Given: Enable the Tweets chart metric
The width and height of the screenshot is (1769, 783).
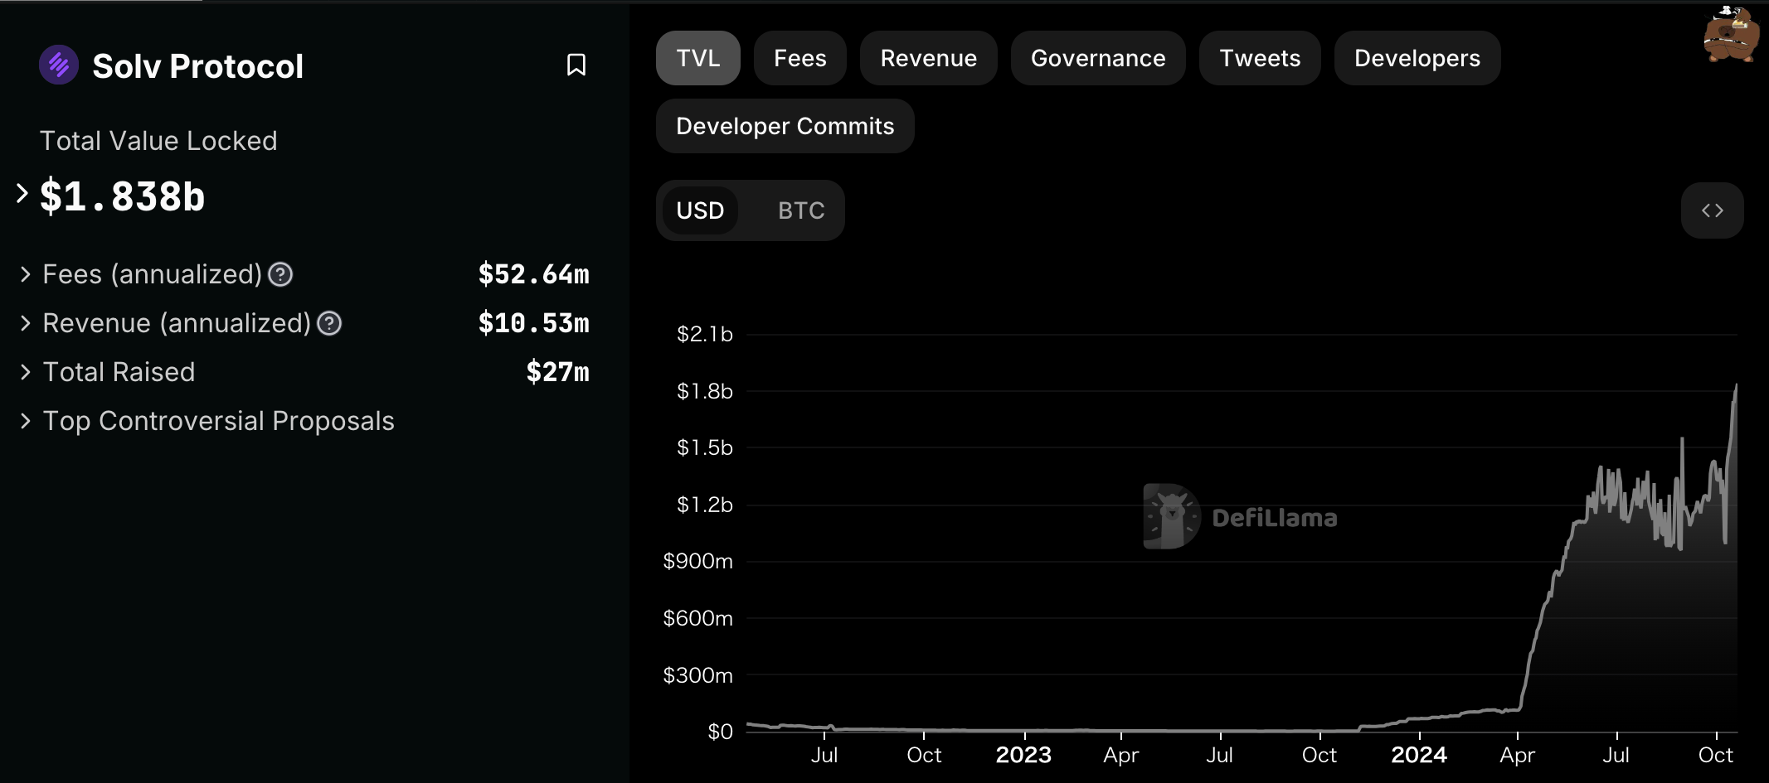Looking at the screenshot, I should click(1260, 58).
